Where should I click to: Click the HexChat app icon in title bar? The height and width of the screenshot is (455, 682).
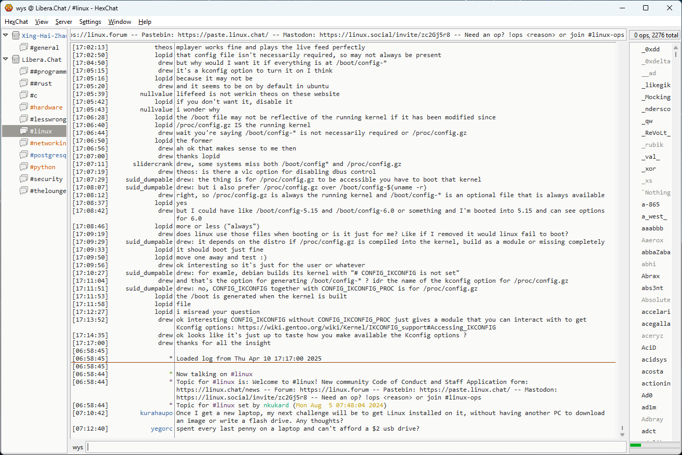coord(8,8)
